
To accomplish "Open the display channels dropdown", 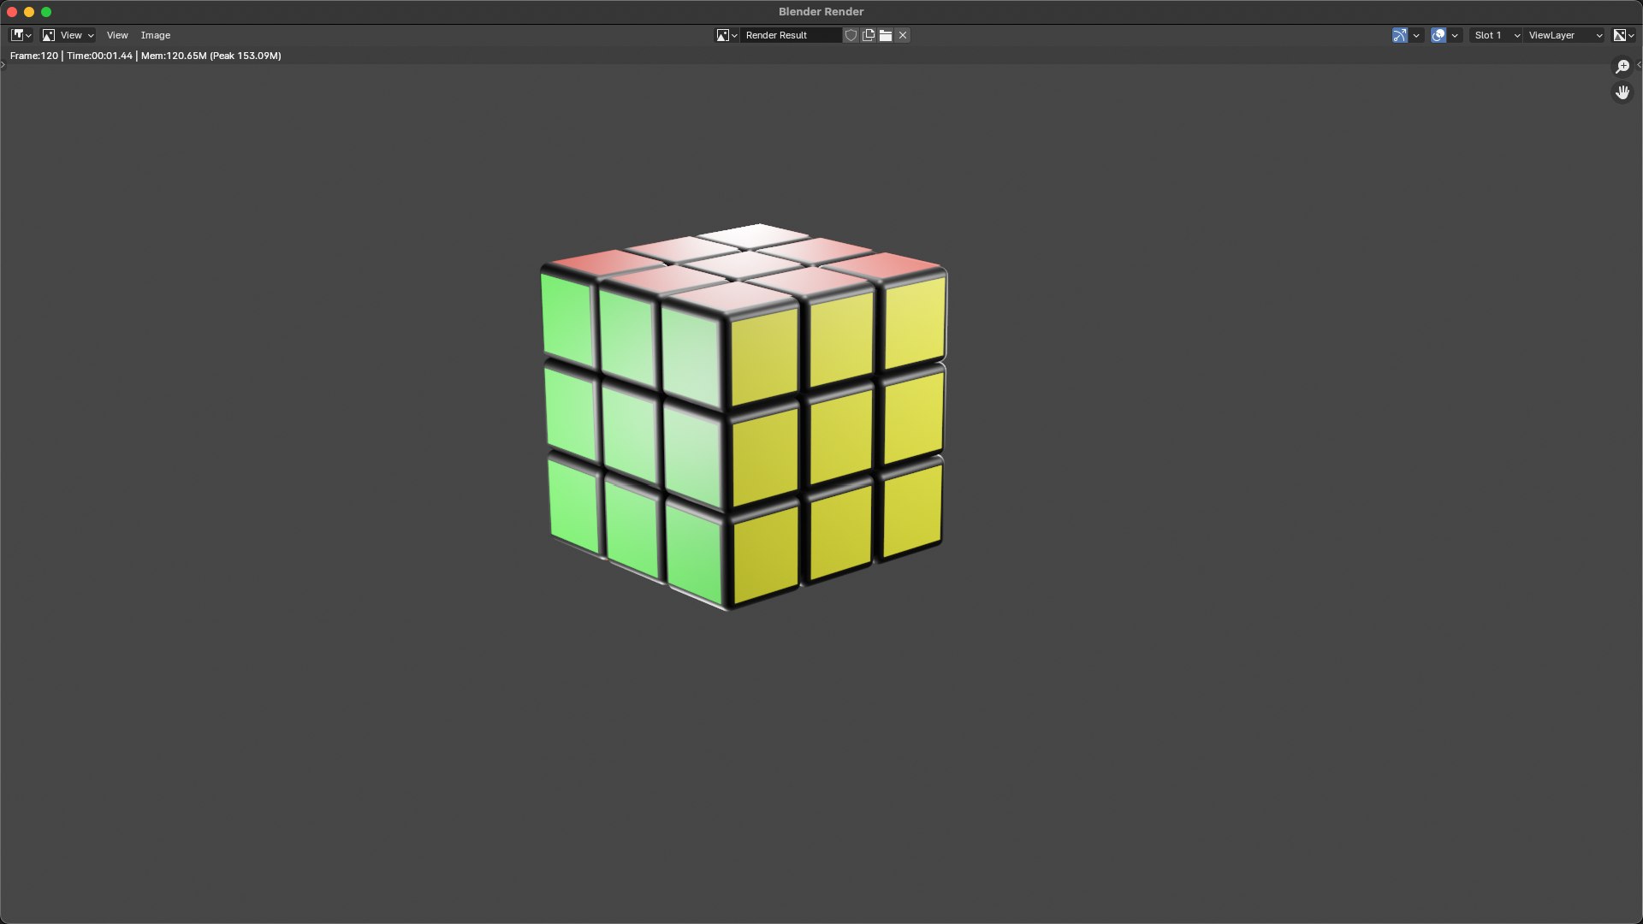I will click(x=1624, y=35).
